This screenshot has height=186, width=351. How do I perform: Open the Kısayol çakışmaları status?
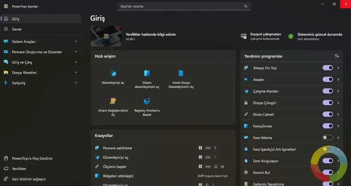click(261, 36)
